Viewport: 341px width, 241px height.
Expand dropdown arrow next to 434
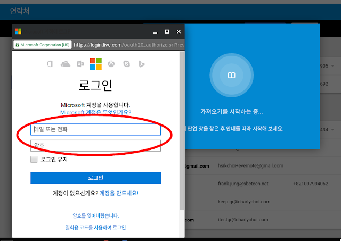pyautogui.click(x=332, y=130)
